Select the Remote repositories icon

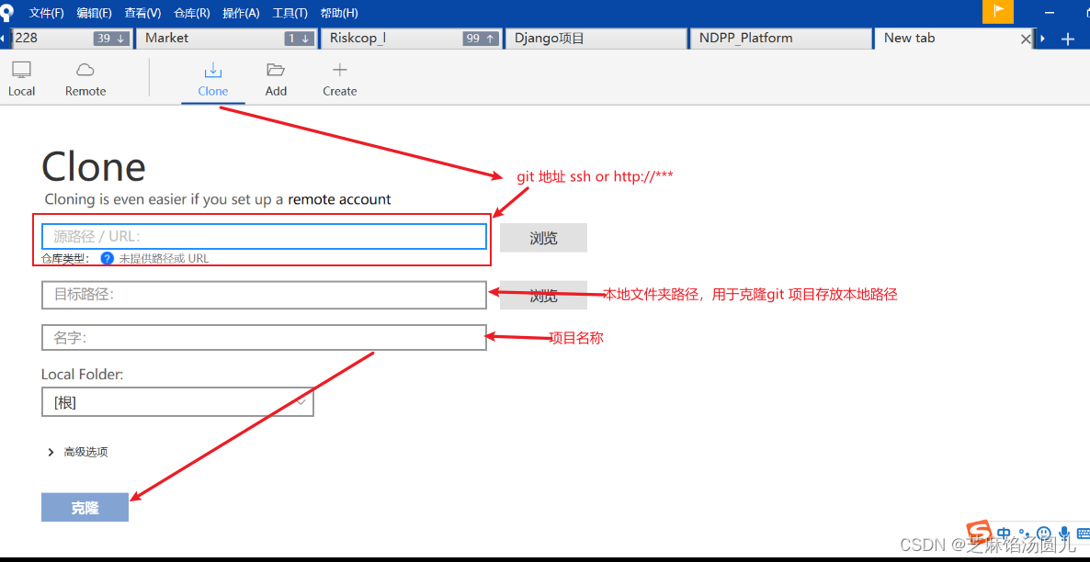85,78
